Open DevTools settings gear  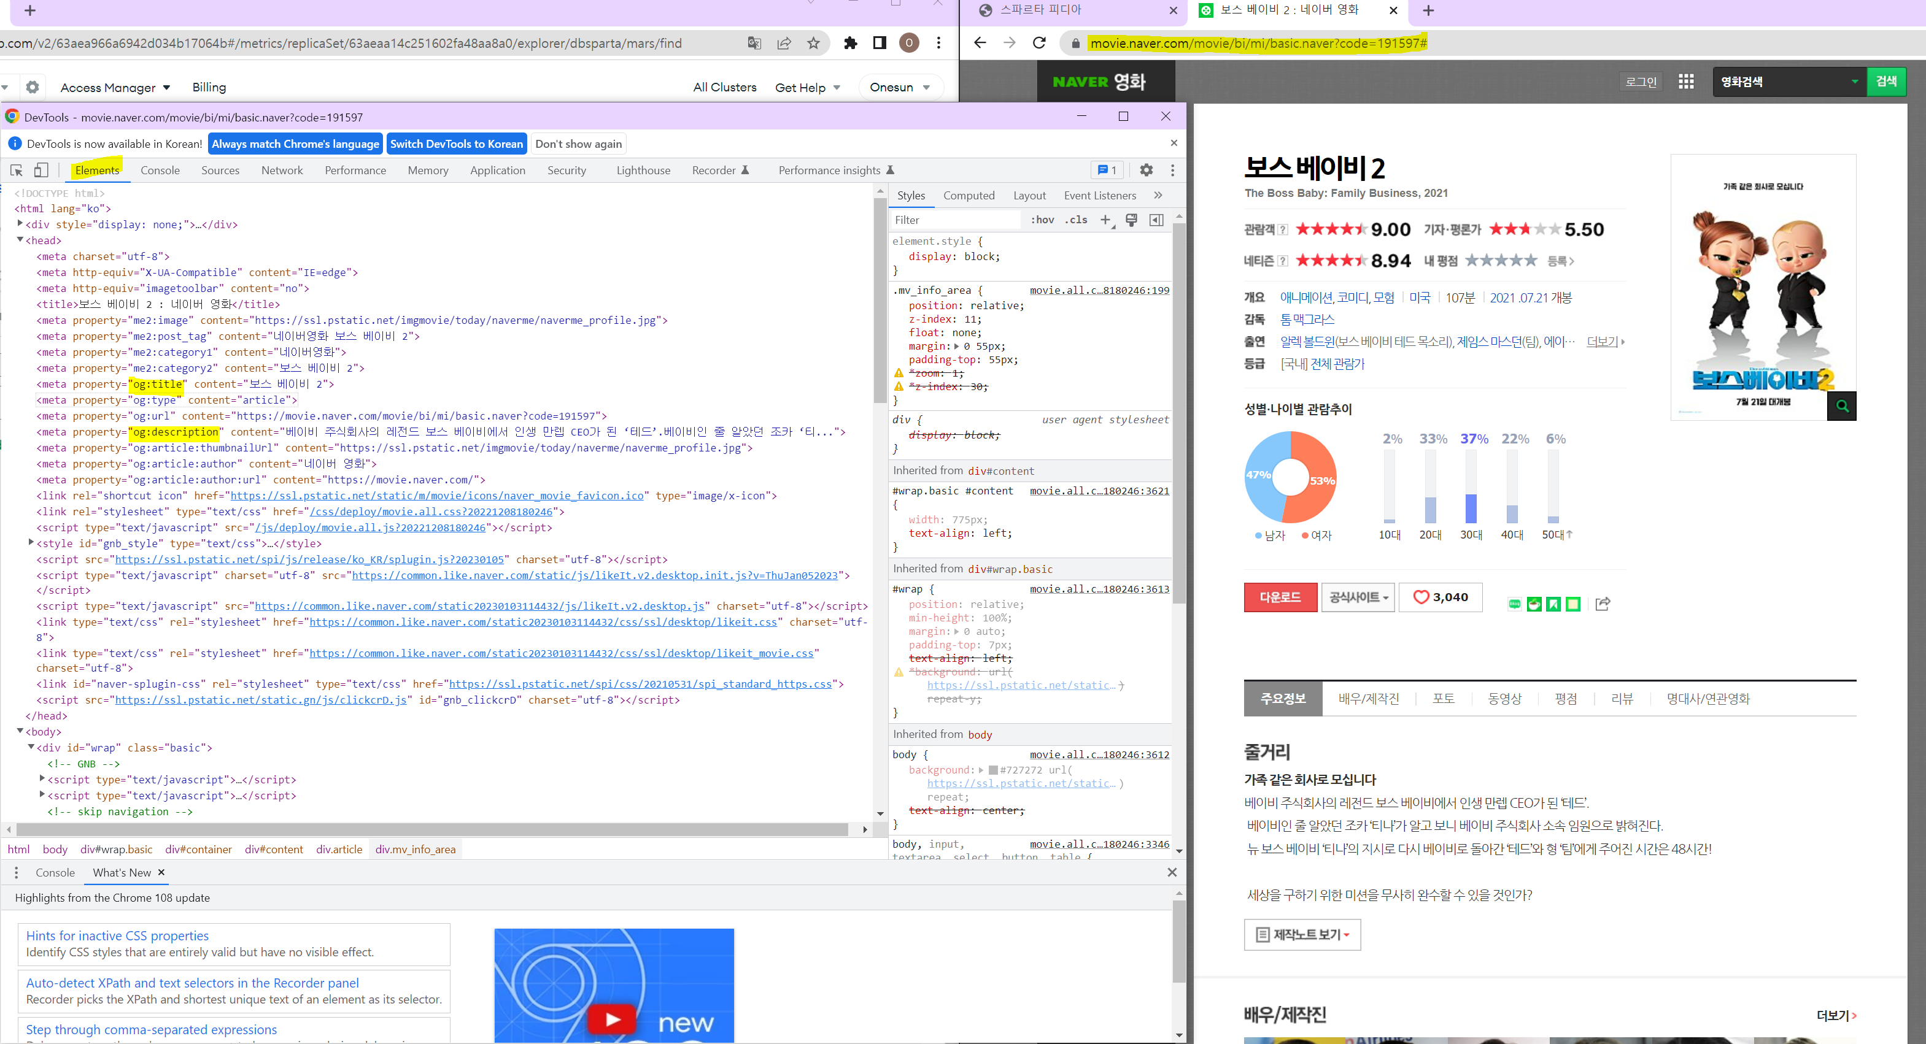coord(1146,171)
